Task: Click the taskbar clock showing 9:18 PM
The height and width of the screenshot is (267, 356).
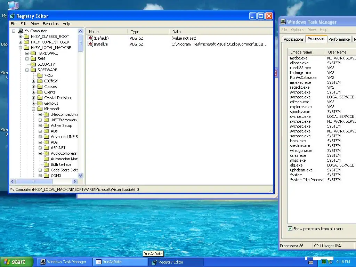Action: pyautogui.click(x=343, y=262)
